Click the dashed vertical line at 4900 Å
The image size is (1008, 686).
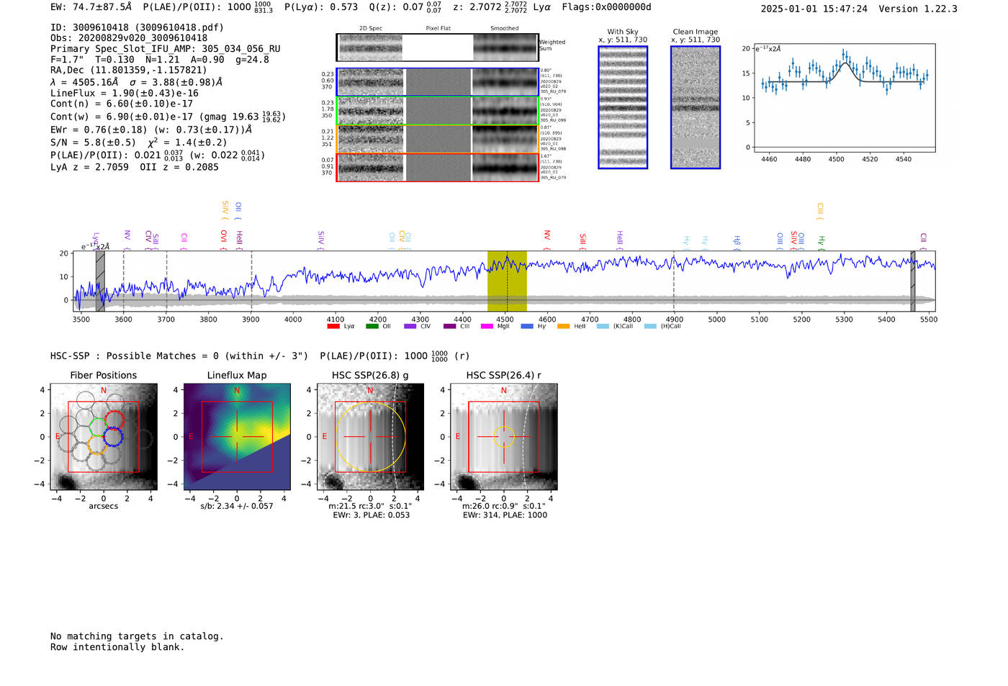[x=674, y=281]
